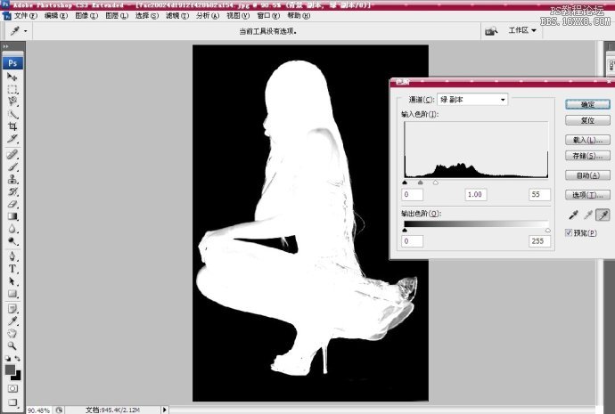
Task: Click the input shadow (black) slider
Action: 406,183
